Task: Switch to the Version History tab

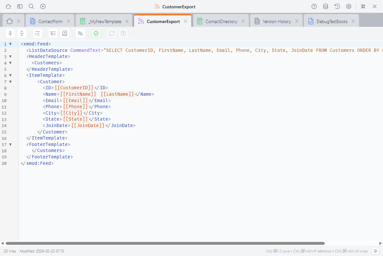Action: click(x=277, y=21)
